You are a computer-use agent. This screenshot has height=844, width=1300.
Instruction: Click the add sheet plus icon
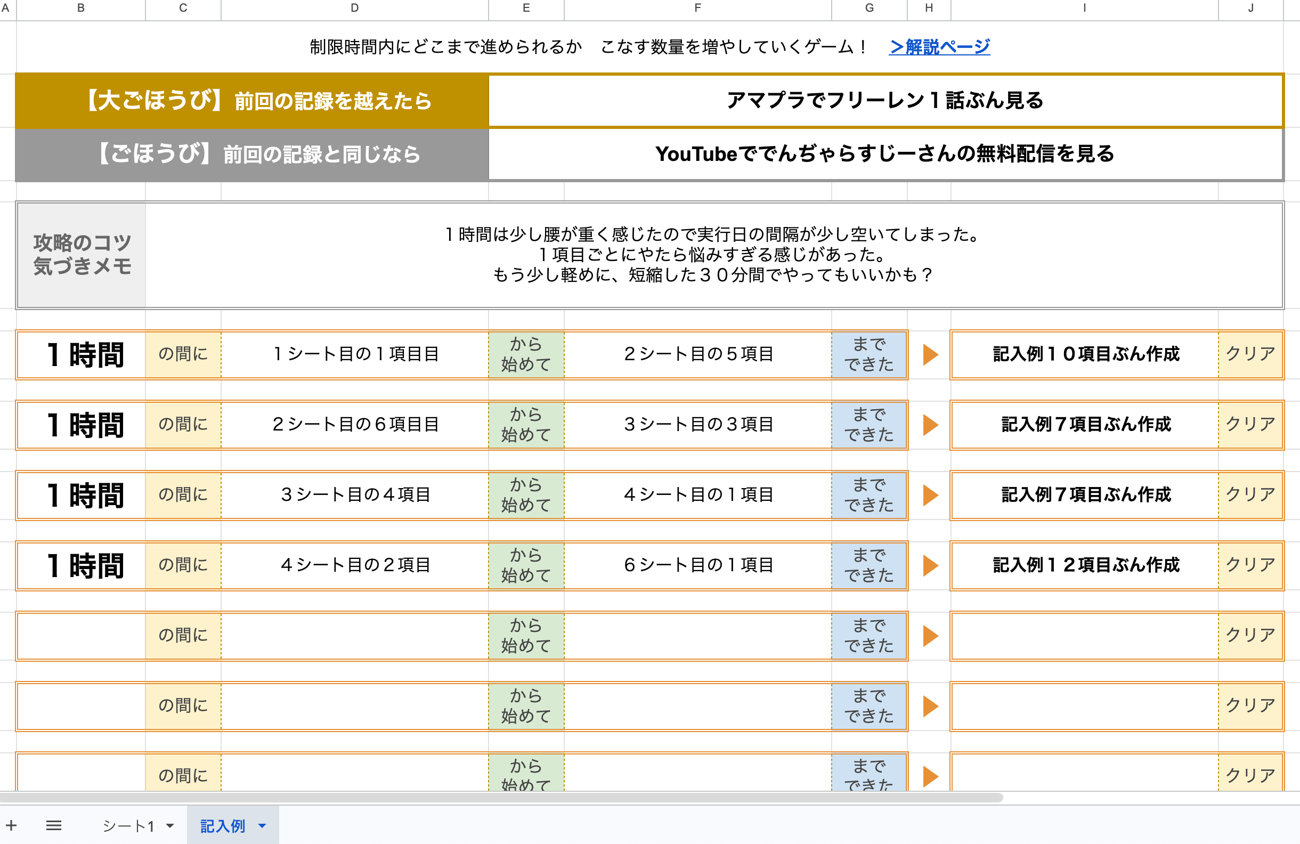pyautogui.click(x=12, y=825)
